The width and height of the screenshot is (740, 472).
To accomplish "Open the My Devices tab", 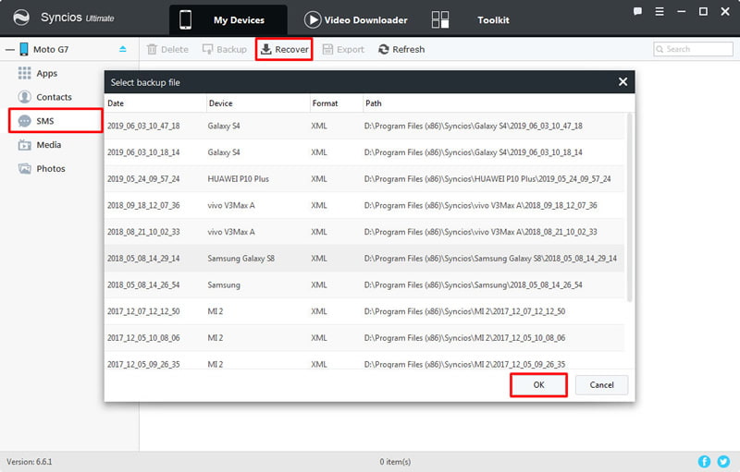I will [228, 19].
